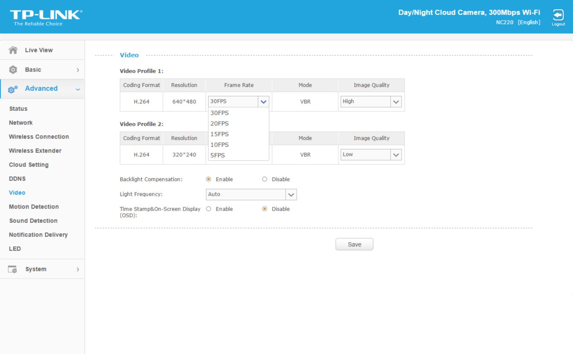Disable Backlight Compensation
The image size is (573, 354).
tap(264, 179)
